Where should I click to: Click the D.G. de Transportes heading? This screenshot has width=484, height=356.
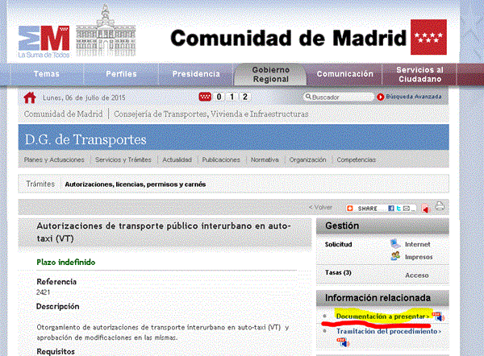tap(86, 139)
